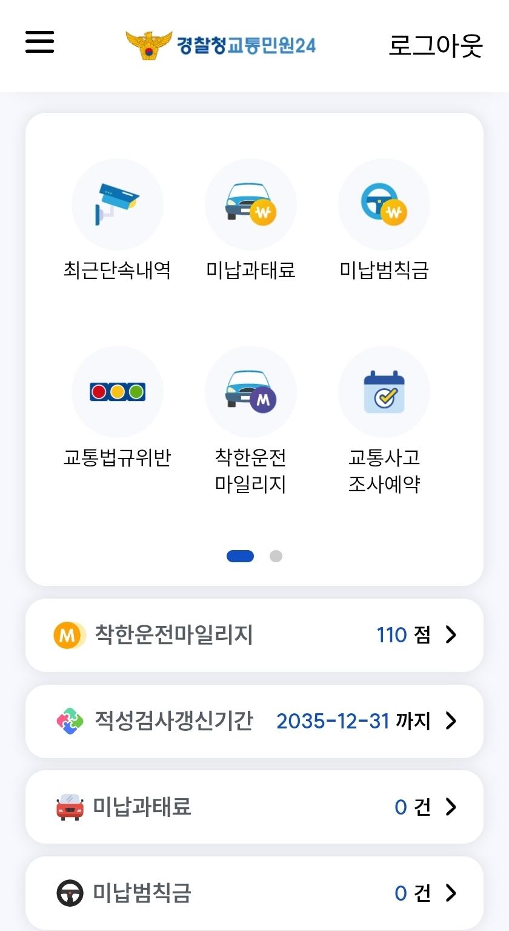This screenshot has width=509, height=931.
Task: Tap the 경찰청교통민원24 logo
Action: 221,45
